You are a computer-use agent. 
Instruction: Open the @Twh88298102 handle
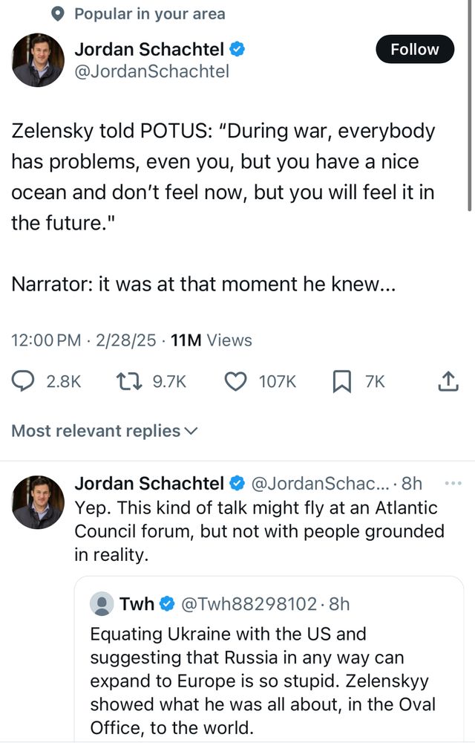(247, 604)
